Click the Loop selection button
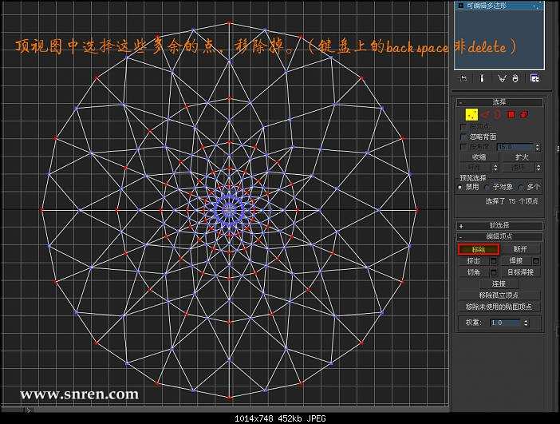560x424 pixels. click(518, 168)
